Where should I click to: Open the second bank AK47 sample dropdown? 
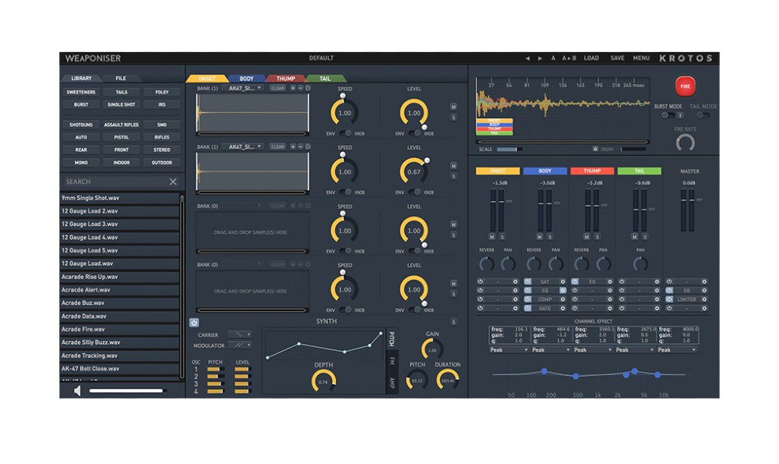pos(244,147)
